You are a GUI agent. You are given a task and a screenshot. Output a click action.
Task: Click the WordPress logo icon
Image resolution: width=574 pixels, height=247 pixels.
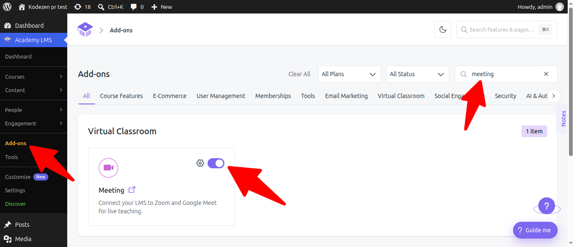7,7
